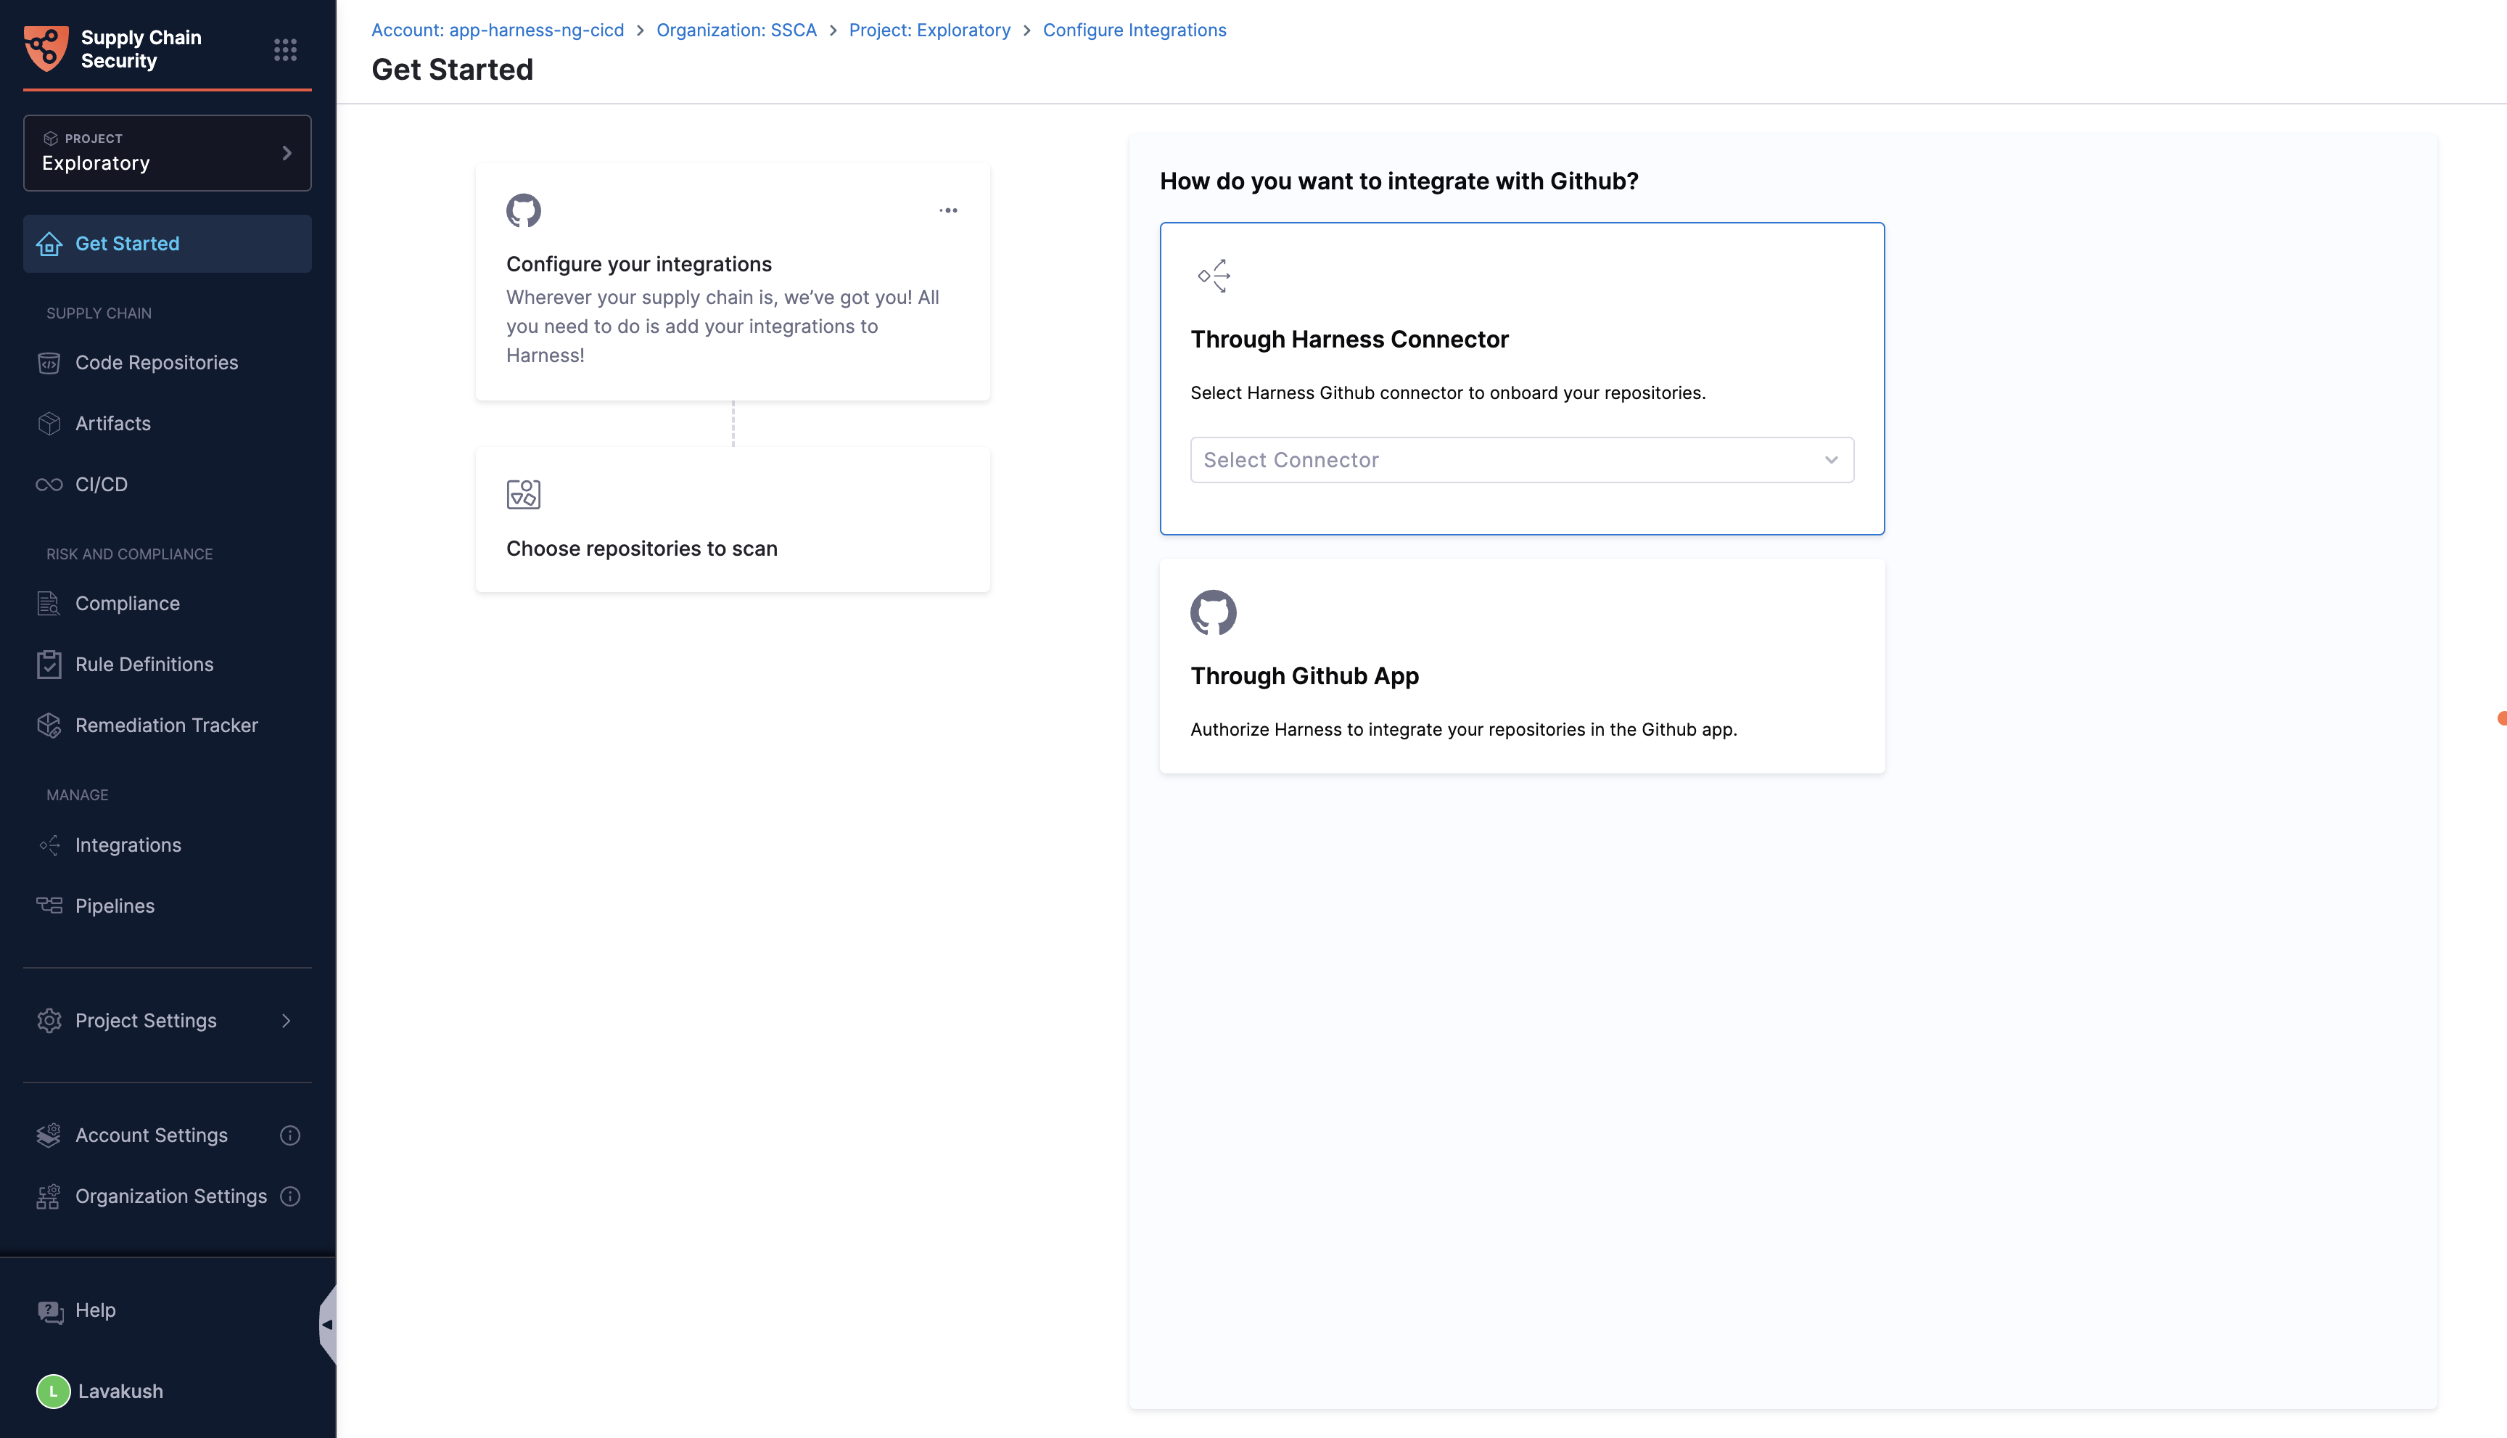
Task: Click the GitHub logo on Github App card
Action: [1214, 612]
